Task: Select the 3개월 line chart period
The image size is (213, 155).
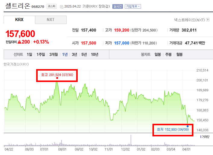Action: [54, 54]
